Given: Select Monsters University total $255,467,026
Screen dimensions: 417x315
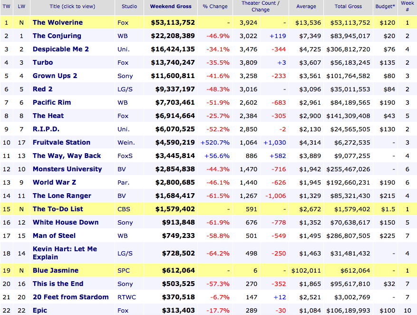Looking at the screenshot, I should pyautogui.click(x=348, y=169).
